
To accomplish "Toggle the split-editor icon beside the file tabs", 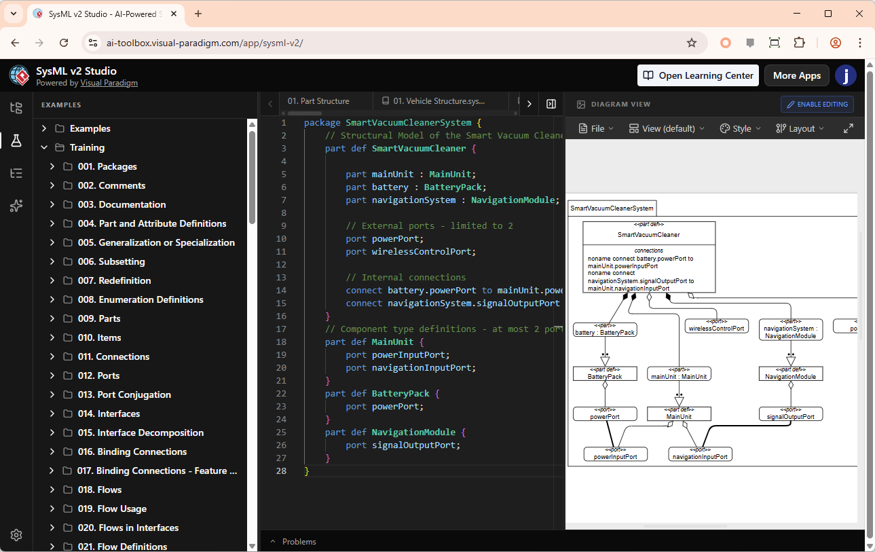I will (x=551, y=103).
